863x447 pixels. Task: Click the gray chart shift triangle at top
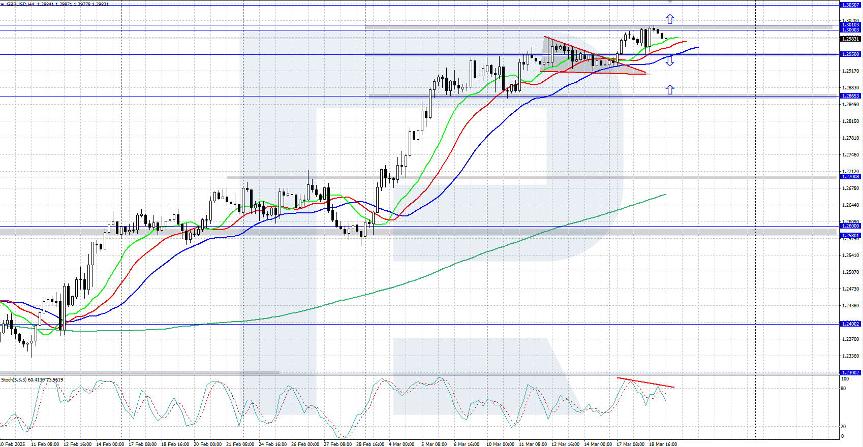[x=670, y=2]
